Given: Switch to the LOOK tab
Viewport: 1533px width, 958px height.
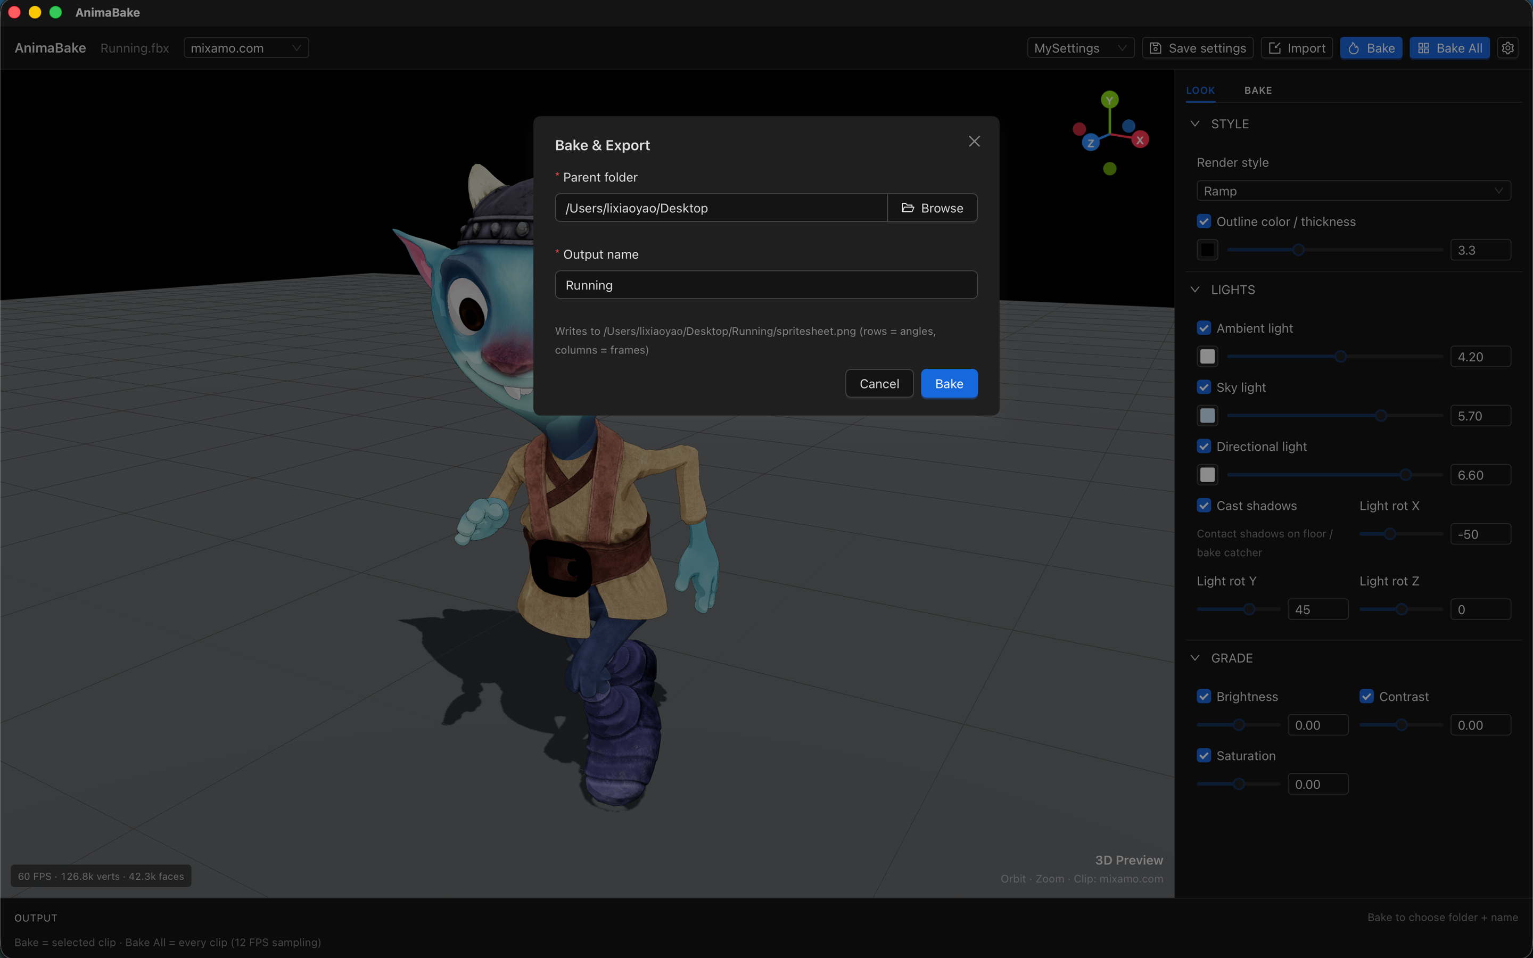Looking at the screenshot, I should 1200,90.
